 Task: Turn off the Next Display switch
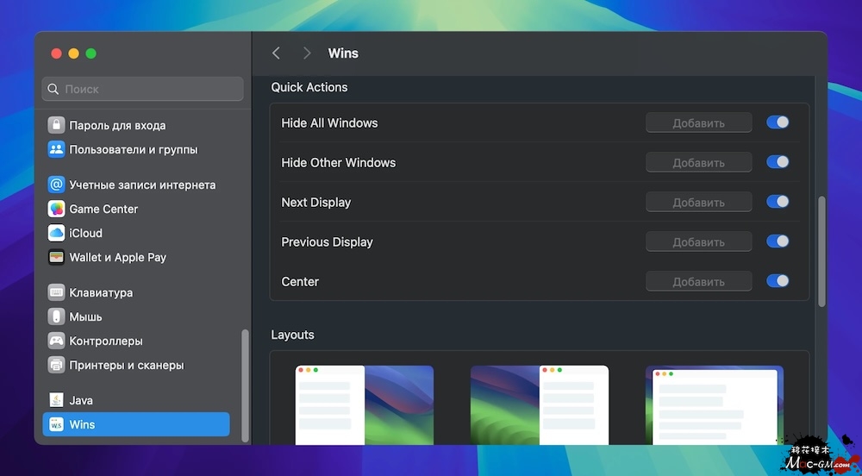778,202
